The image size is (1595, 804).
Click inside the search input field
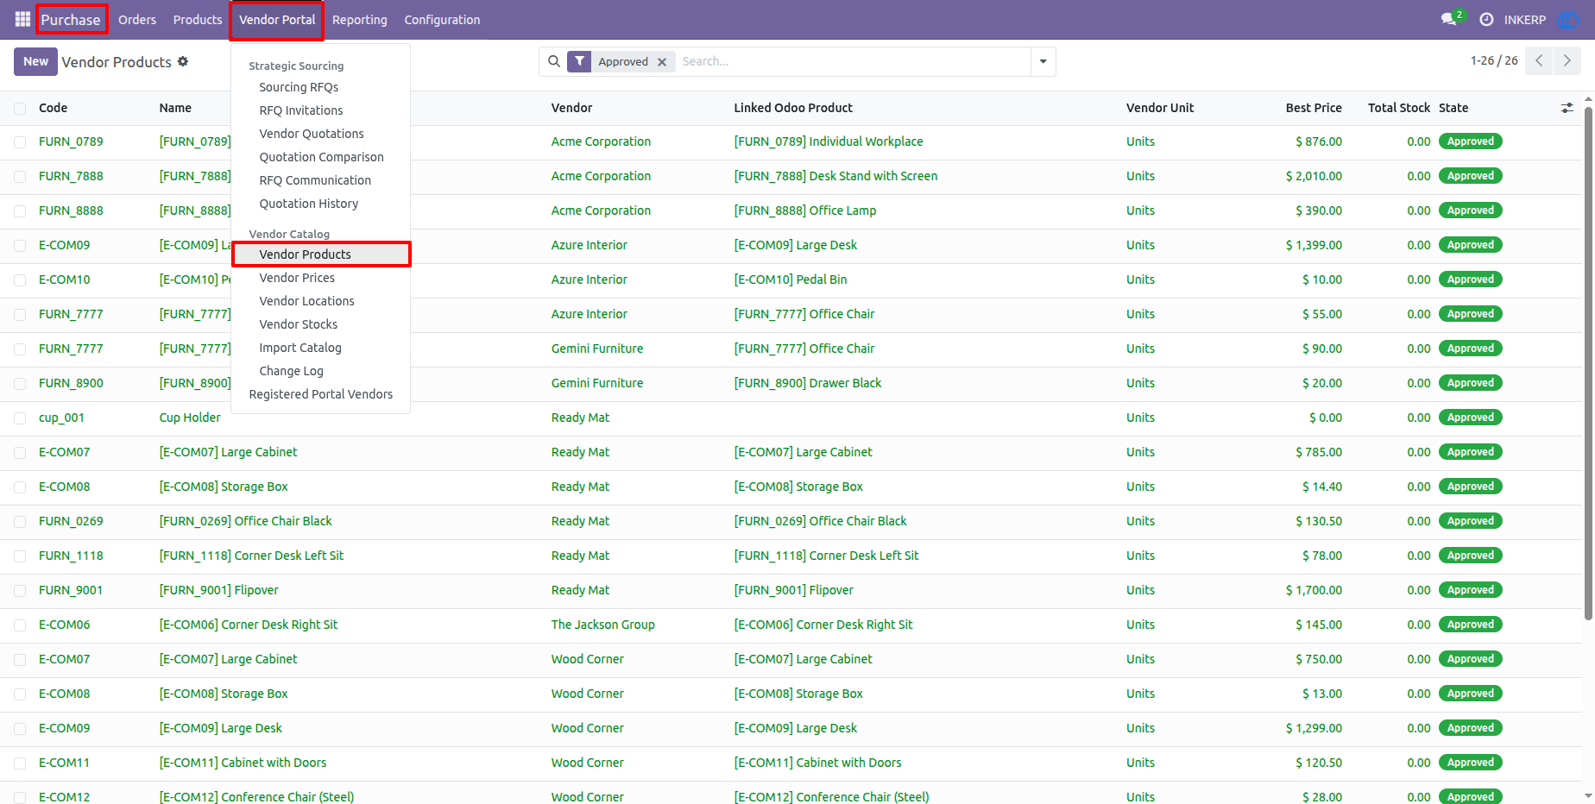click(x=853, y=61)
